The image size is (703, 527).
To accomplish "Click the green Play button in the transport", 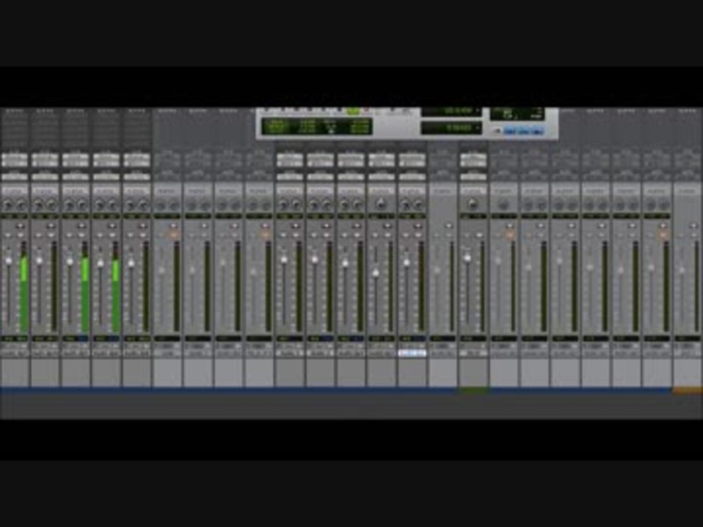I will 353,111.
